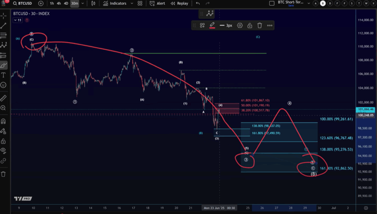Open the emoji and icons tool
The height and width of the screenshot is (214, 377).
[x=3, y=85]
